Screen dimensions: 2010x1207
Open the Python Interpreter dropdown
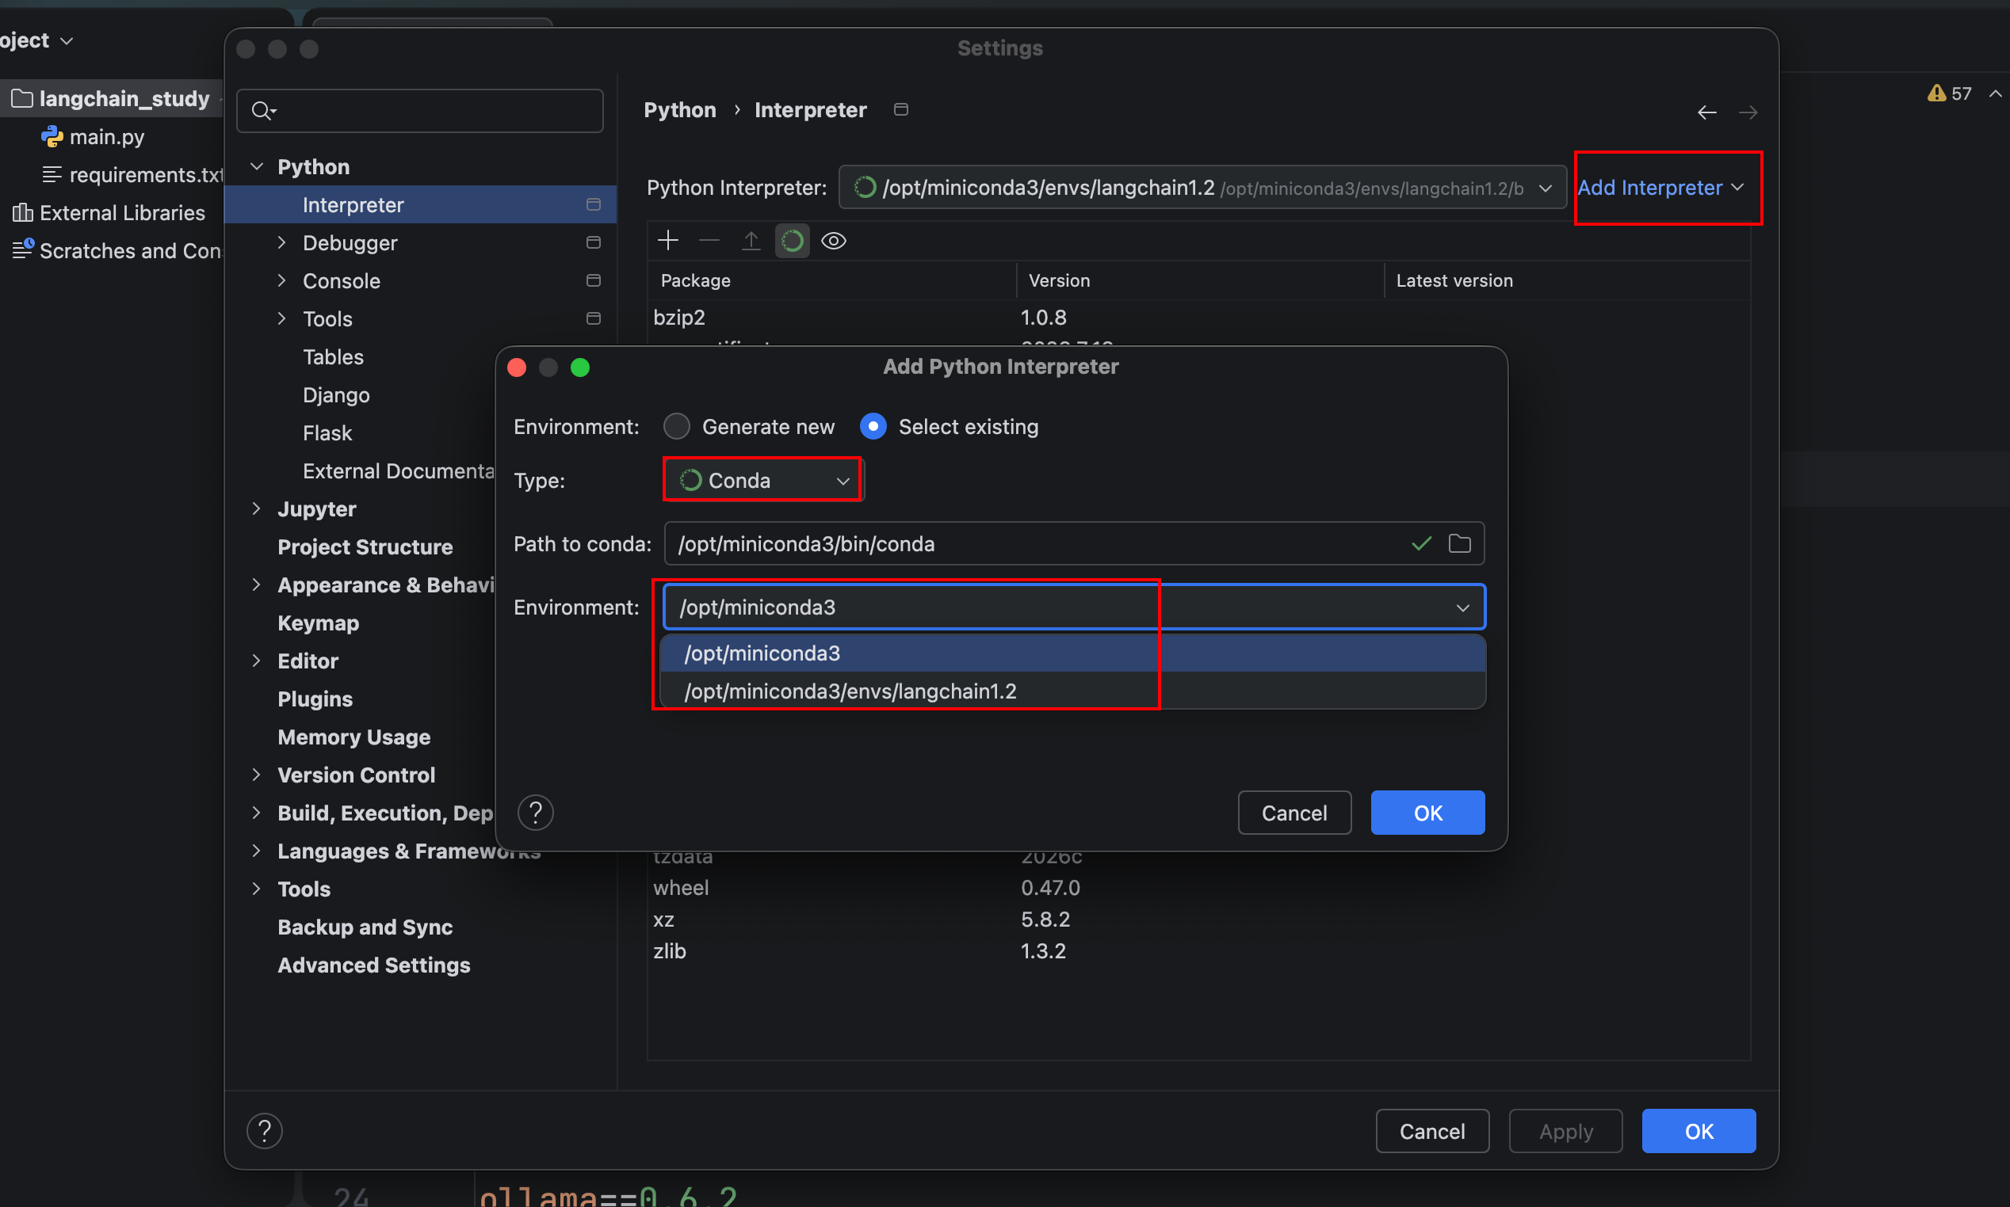tap(1202, 188)
